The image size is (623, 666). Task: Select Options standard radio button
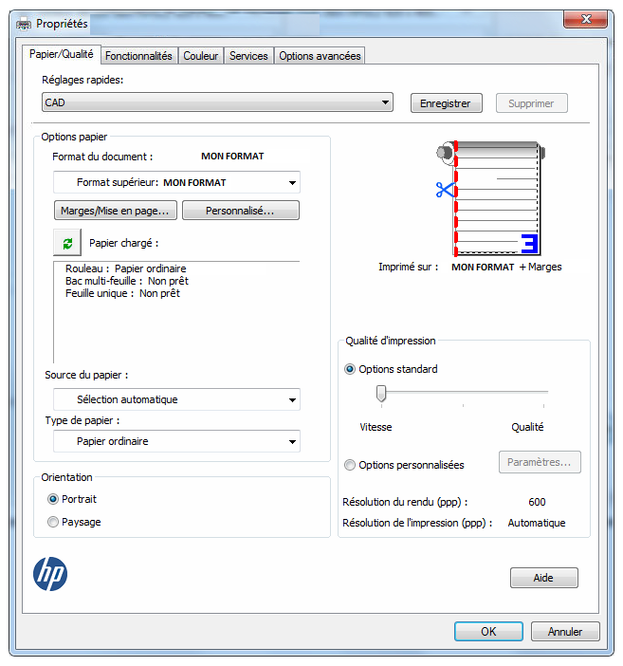[x=351, y=369]
